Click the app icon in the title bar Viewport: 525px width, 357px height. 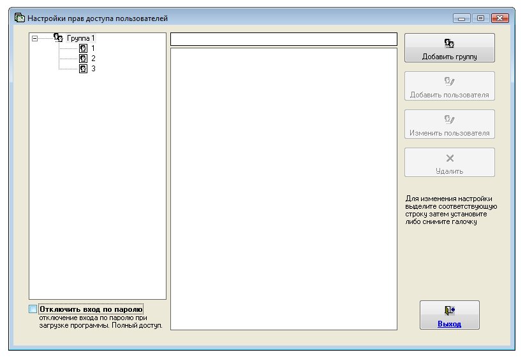point(20,18)
